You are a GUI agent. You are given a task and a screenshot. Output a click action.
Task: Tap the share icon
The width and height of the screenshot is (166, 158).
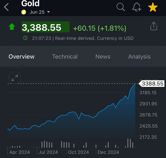154,26
